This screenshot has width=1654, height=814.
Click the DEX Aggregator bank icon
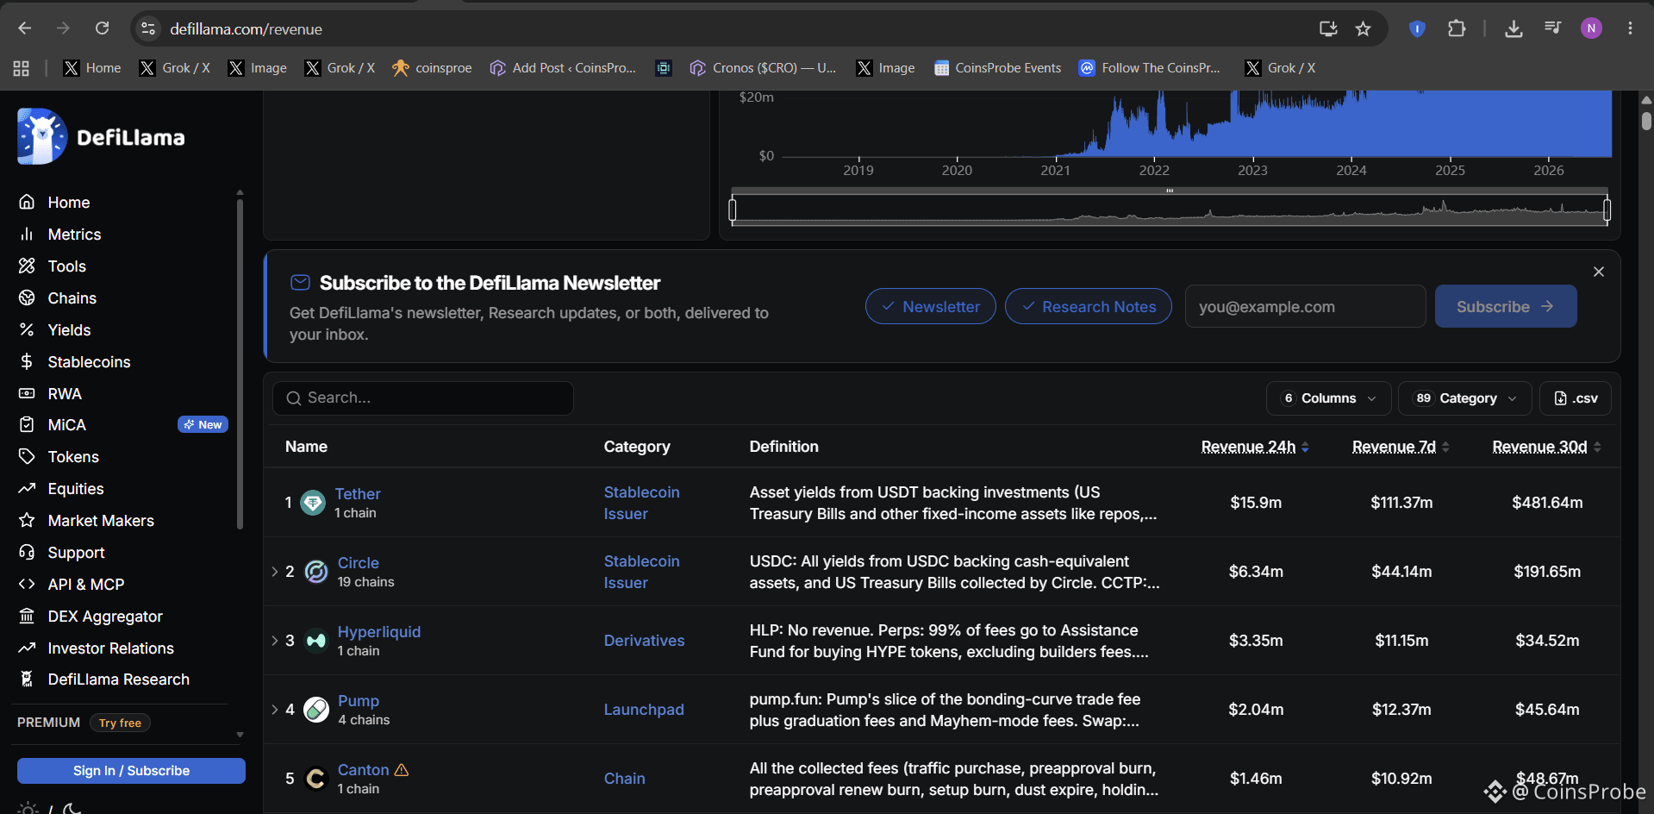pyautogui.click(x=27, y=616)
